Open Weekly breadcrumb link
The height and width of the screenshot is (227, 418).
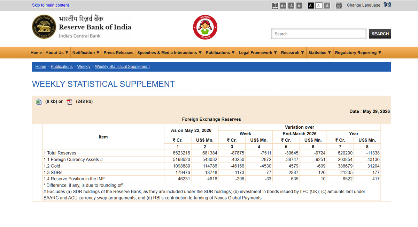(x=84, y=67)
